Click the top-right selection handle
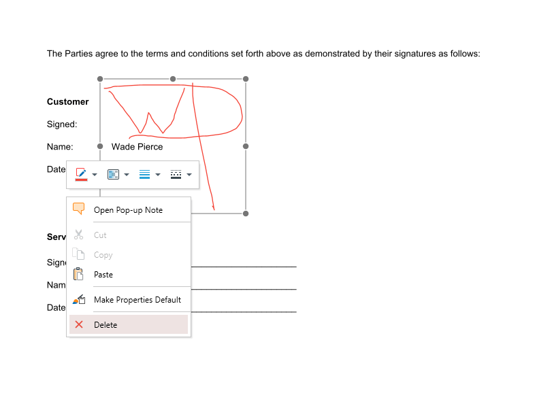This screenshot has width=535, height=408. (x=246, y=79)
